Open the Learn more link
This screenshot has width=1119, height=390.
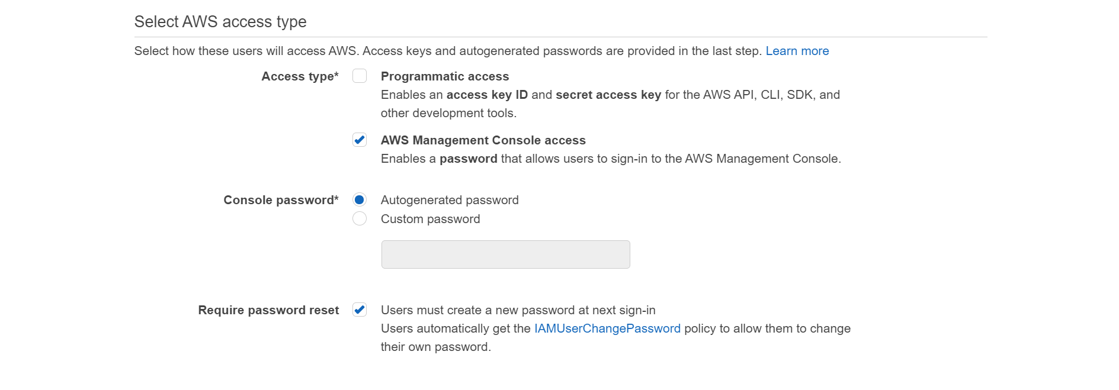[797, 51]
